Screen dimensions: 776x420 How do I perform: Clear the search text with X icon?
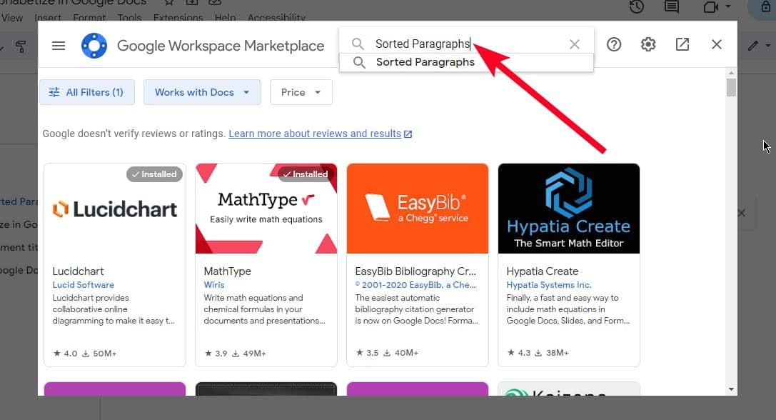pyautogui.click(x=574, y=44)
